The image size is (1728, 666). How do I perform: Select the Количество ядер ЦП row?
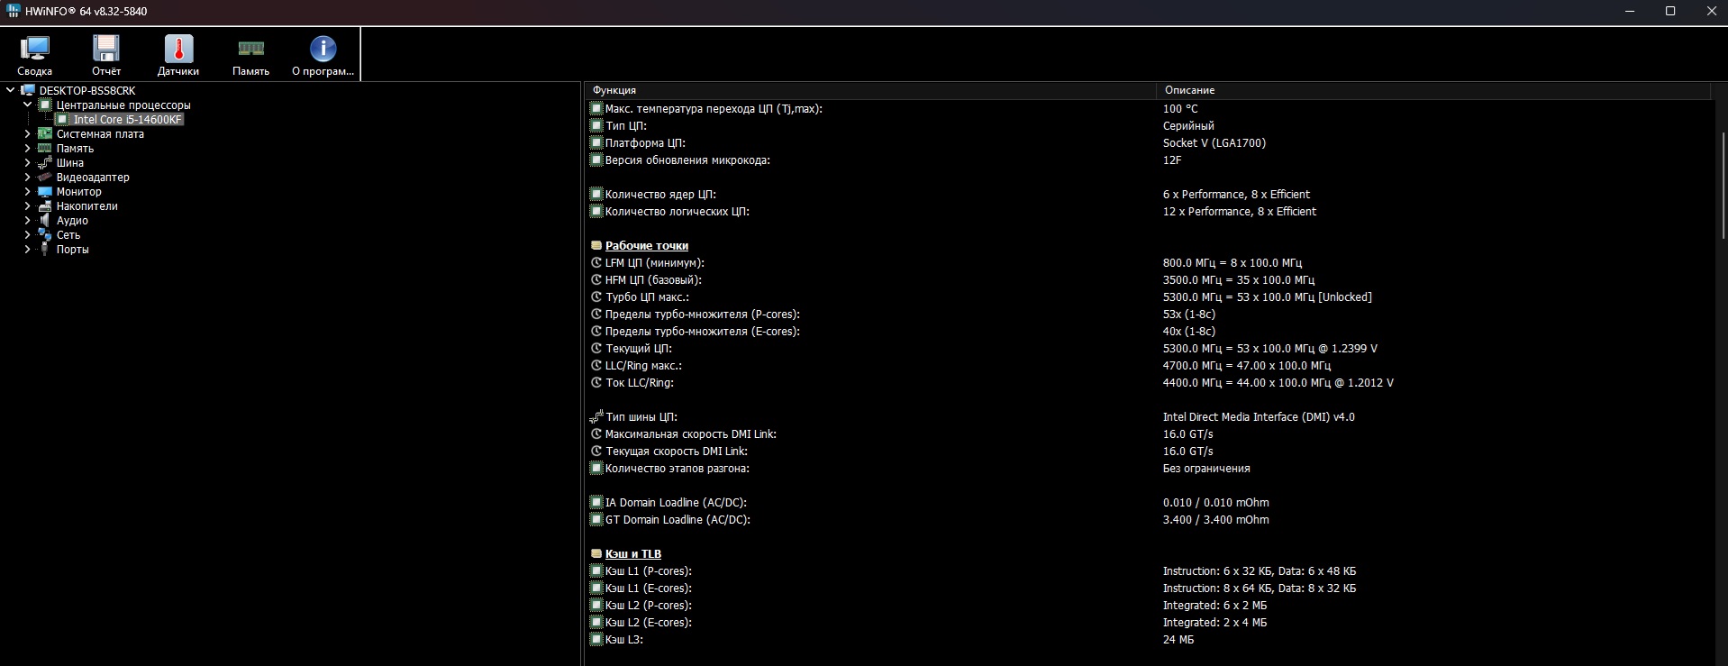(1150, 194)
